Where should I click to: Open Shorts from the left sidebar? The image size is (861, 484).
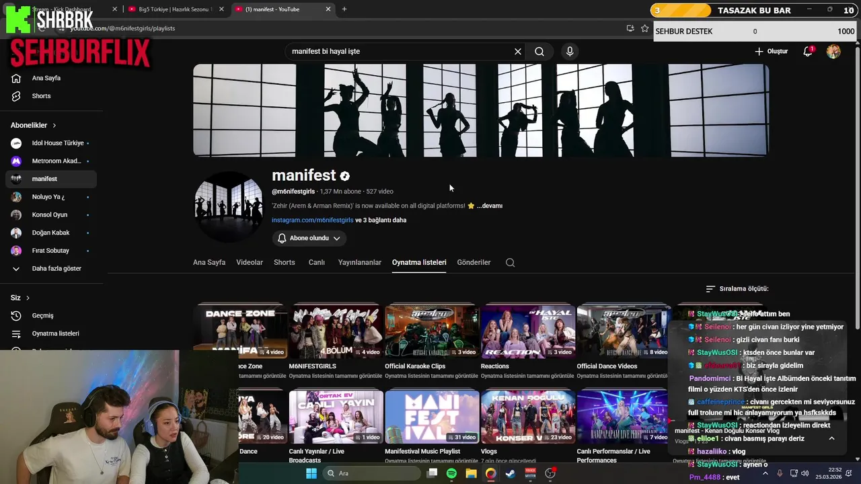[x=51, y=96]
